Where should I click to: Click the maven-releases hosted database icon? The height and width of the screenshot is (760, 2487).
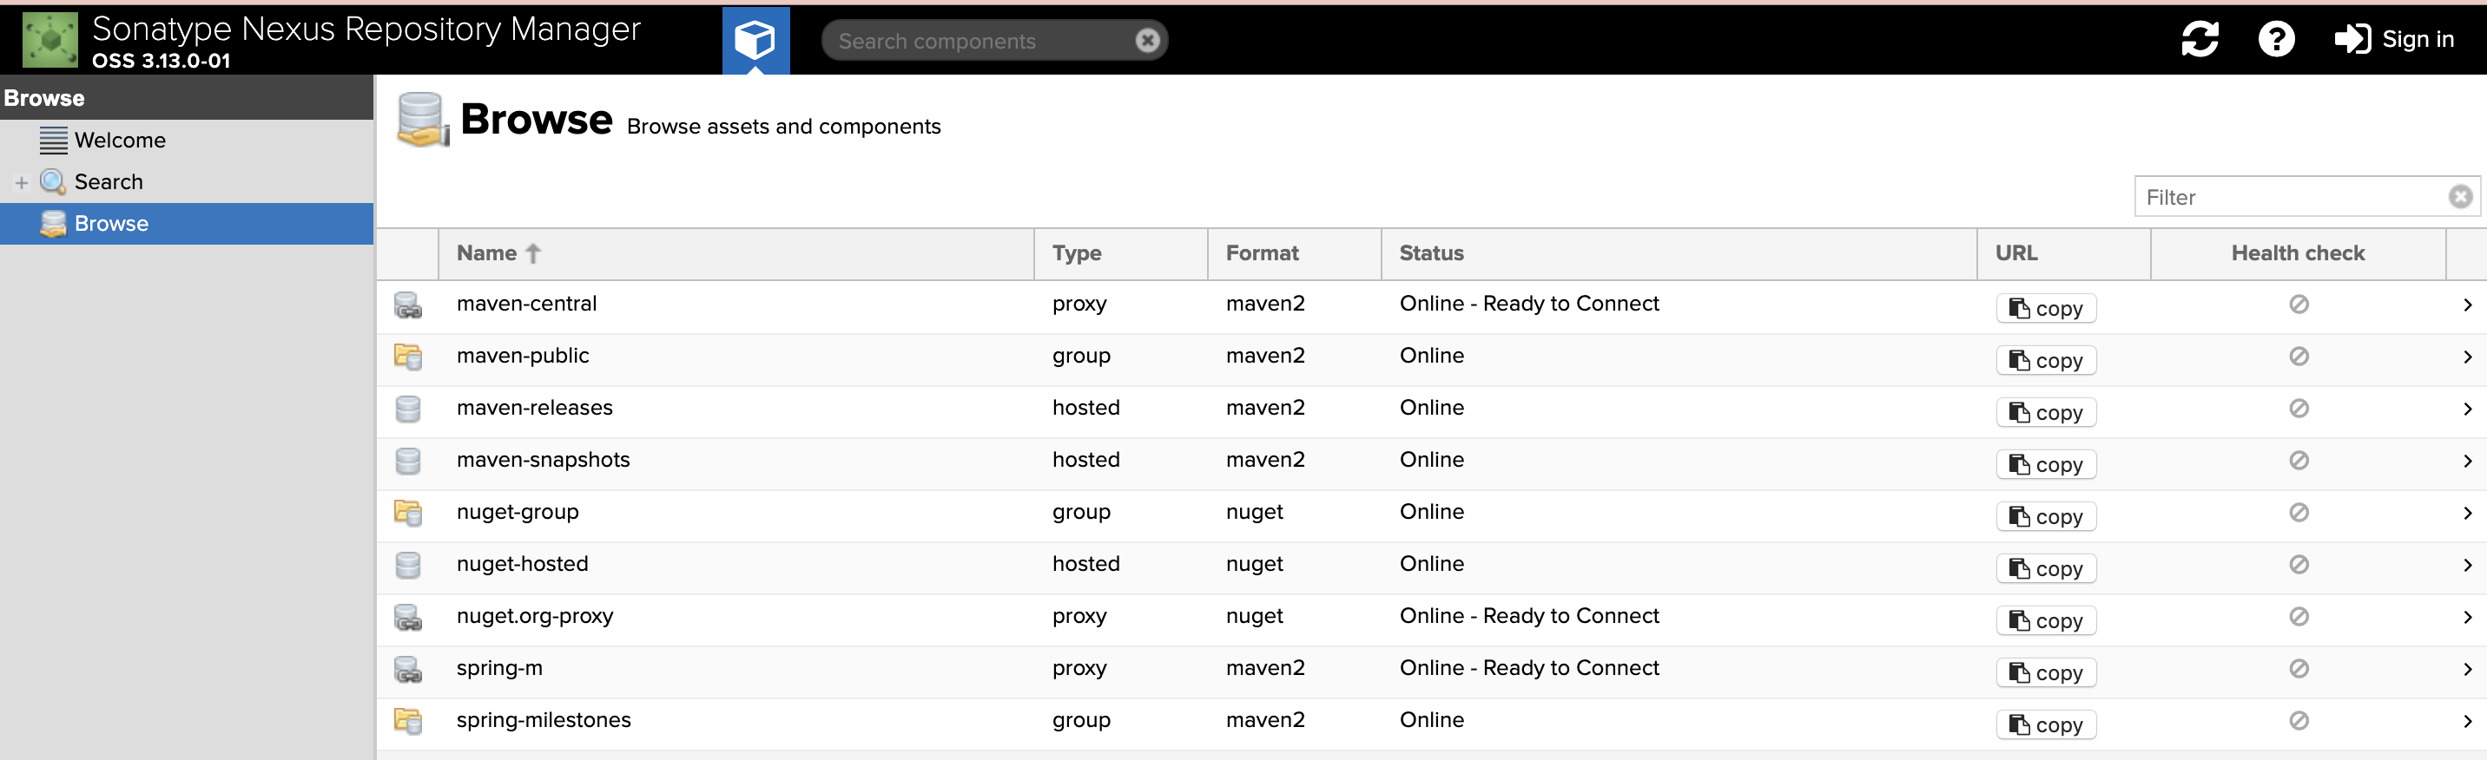(x=407, y=409)
